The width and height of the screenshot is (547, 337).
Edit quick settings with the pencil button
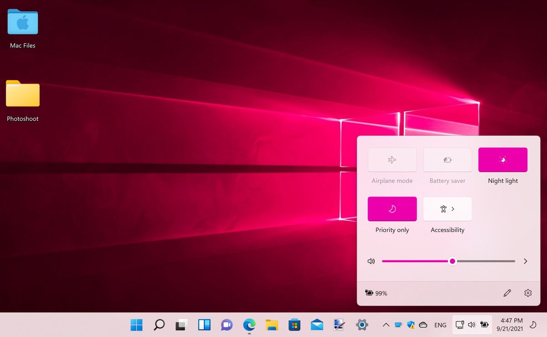click(x=507, y=293)
